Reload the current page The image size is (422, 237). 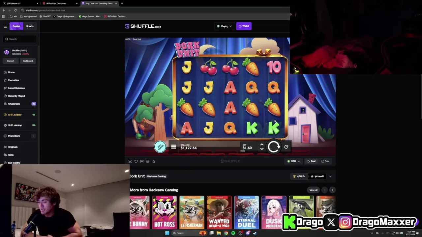[15, 10]
